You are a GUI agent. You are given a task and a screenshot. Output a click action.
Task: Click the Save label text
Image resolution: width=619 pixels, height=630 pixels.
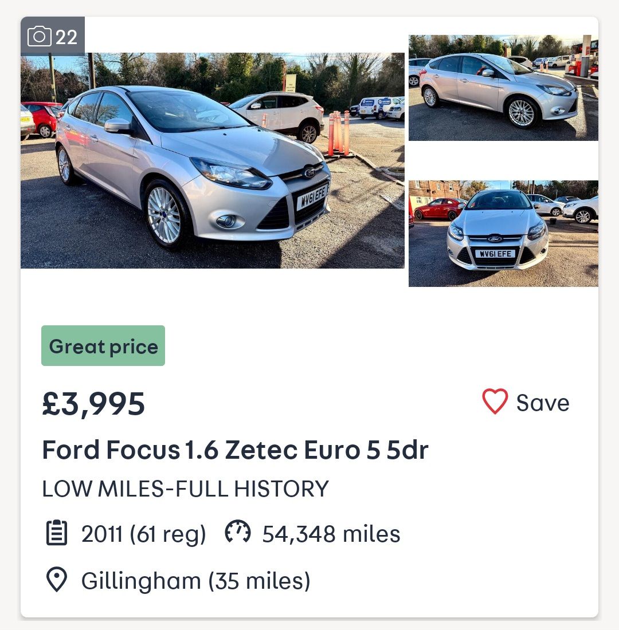[543, 403]
